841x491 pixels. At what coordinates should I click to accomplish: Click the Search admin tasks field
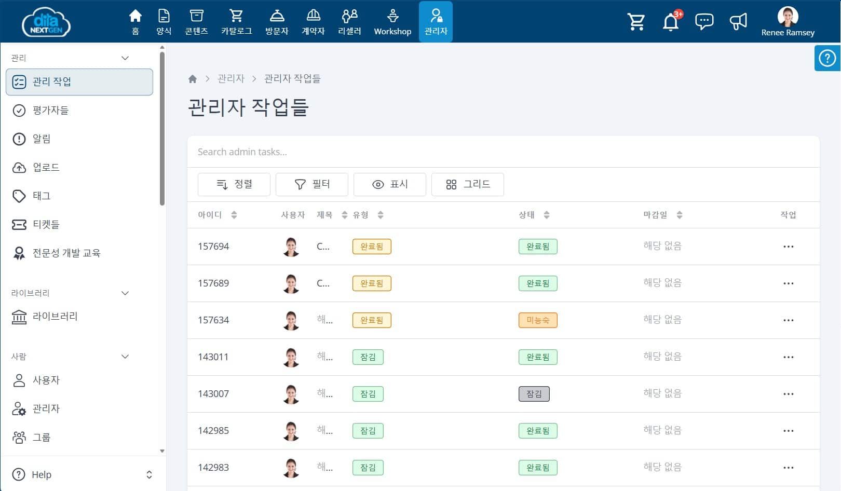[503, 152]
